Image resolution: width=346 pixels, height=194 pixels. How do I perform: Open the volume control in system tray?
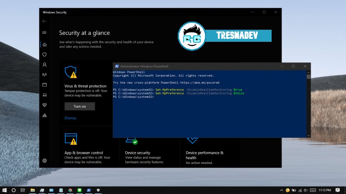pos(306,190)
